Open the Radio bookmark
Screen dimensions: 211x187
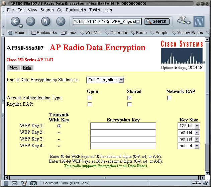[139, 33]
